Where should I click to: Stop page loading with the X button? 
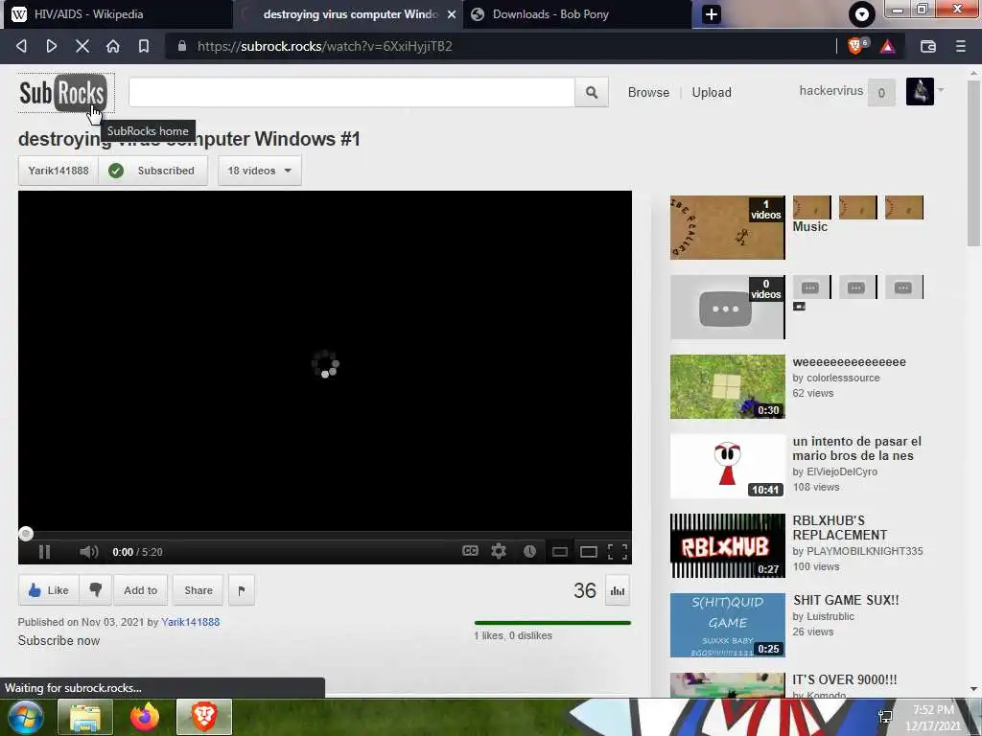coord(82,46)
